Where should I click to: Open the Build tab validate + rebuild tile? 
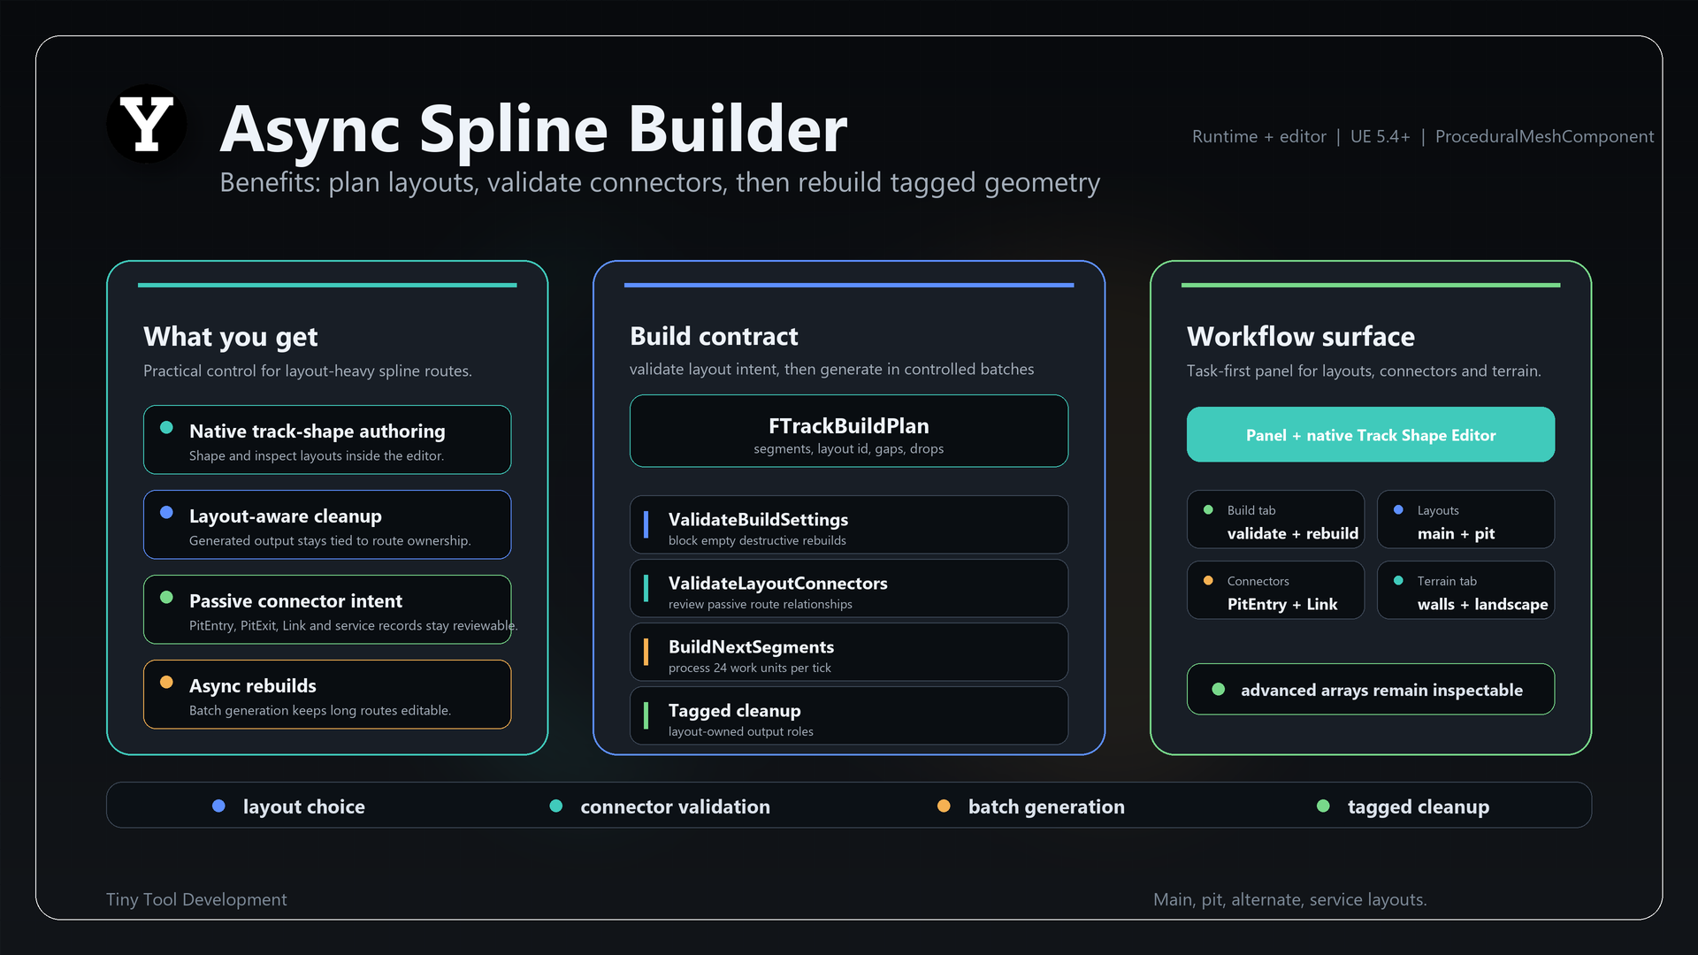1275,519
